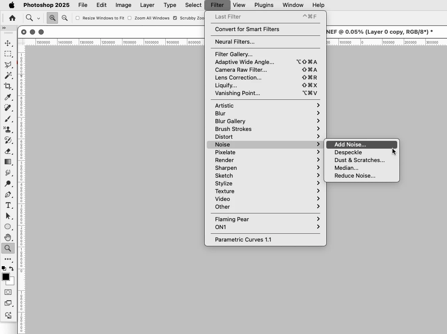Choose Reduce Noise filter
Screen dimensions: 447x334
click(361, 176)
